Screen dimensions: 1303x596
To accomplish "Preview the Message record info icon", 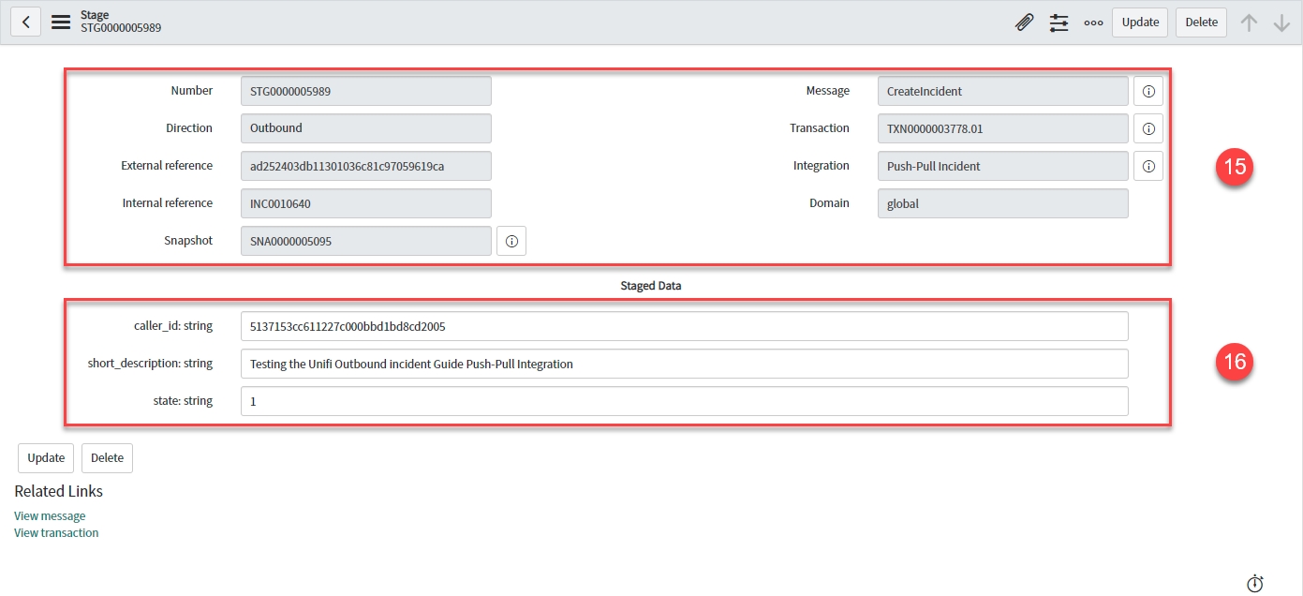I will pyautogui.click(x=1148, y=92).
